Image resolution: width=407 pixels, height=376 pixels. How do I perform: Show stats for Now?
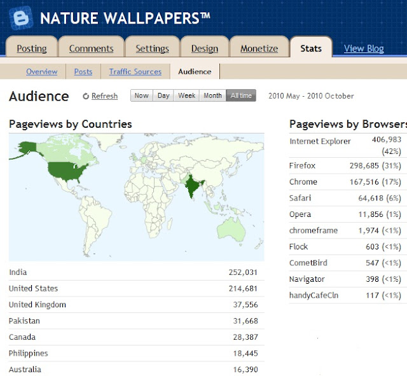click(x=142, y=95)
